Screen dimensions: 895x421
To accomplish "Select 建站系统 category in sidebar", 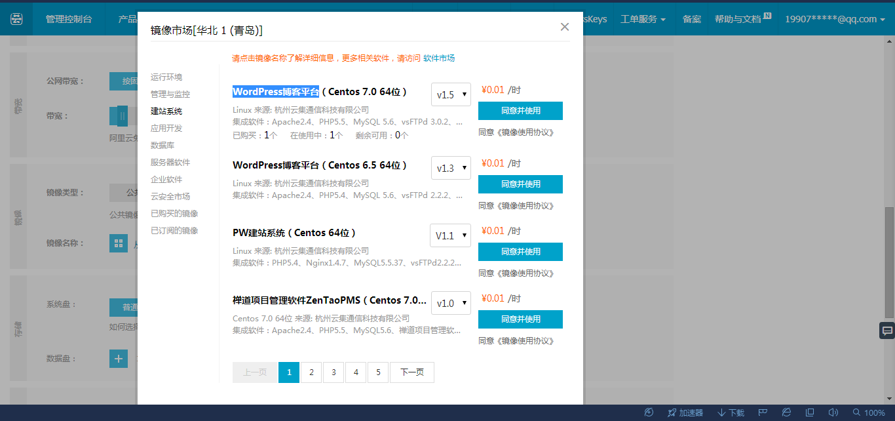I will pyautogui.click(x=166, y=111).
